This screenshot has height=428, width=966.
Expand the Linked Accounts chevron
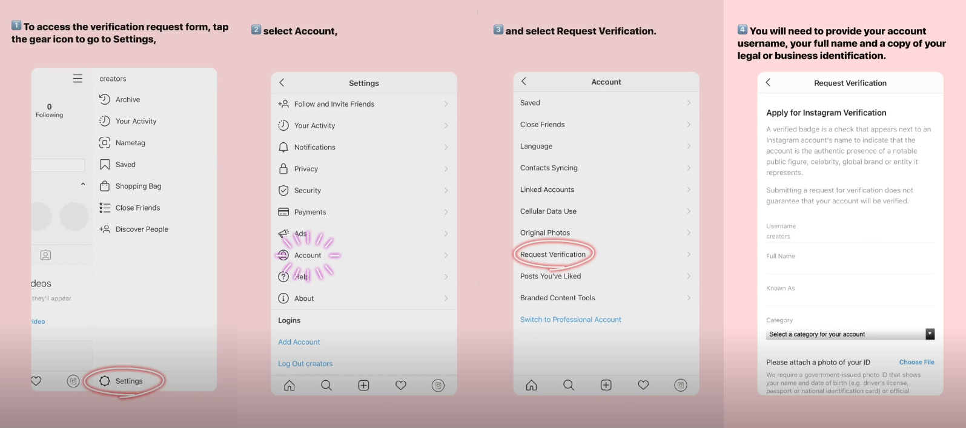click(x=689, y=189)
